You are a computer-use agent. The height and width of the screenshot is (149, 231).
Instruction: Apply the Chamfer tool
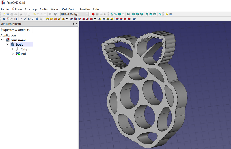click(x=121, y=19)
